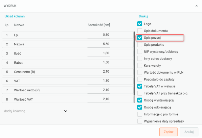Toggle the Osobę odbierającą checkbox

pos(140,107)
